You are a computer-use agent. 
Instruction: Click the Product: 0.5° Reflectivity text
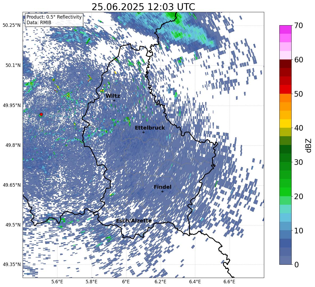click(54, 17)
